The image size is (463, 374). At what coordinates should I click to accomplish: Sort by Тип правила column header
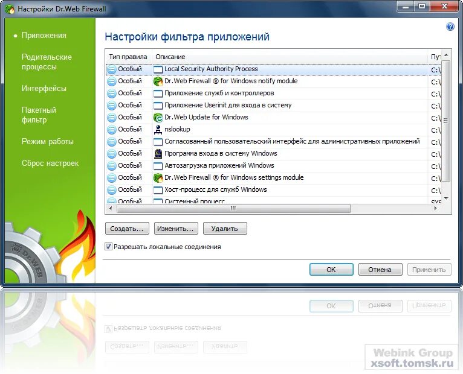pos(128,57)
